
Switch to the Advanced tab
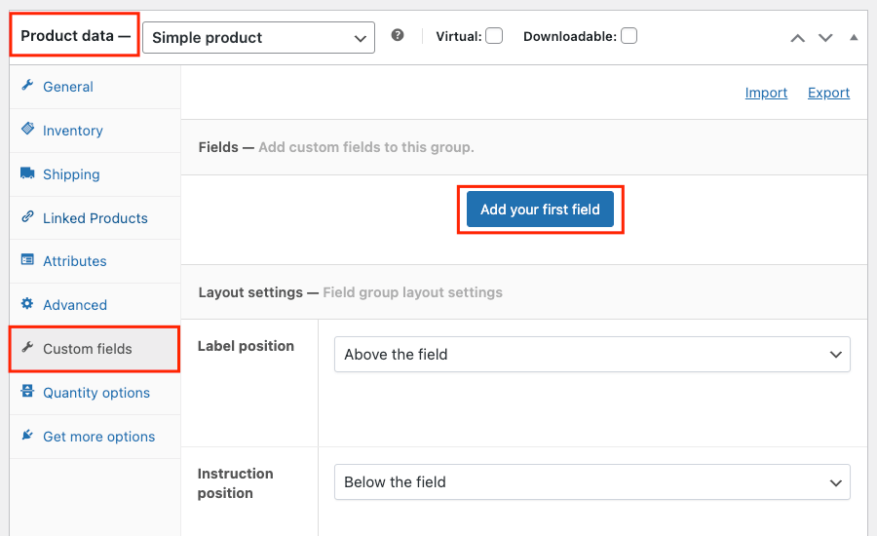tap(95, 305)
